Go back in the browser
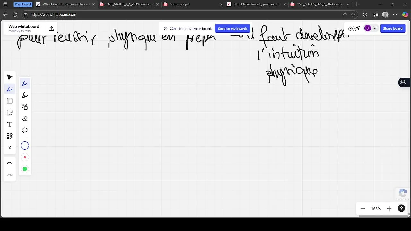This screenshot has width=411, height=231. 5,14
